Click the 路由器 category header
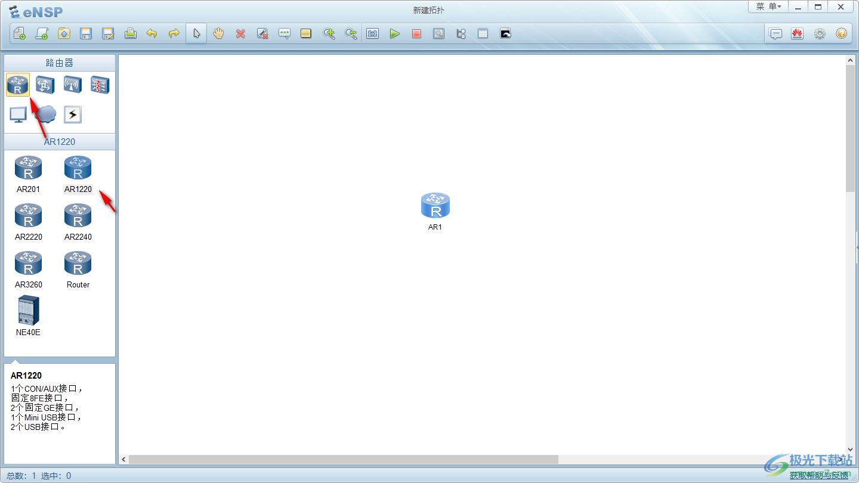 pos(60,63)
